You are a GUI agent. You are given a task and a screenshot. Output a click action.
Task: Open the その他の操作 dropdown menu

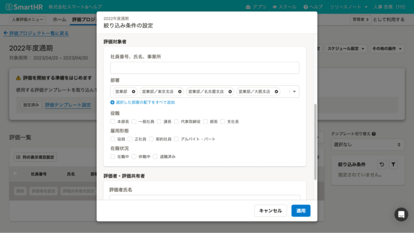pos(387,49)
